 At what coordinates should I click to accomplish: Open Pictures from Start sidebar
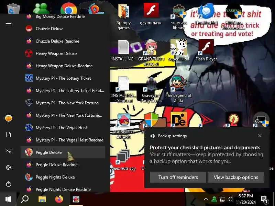click(x=8, y=151)
